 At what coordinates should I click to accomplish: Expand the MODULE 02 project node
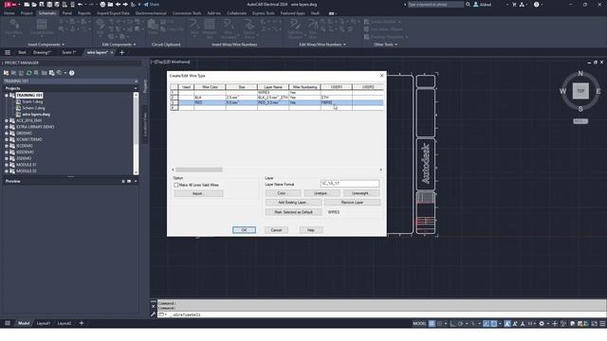(7, 170)
